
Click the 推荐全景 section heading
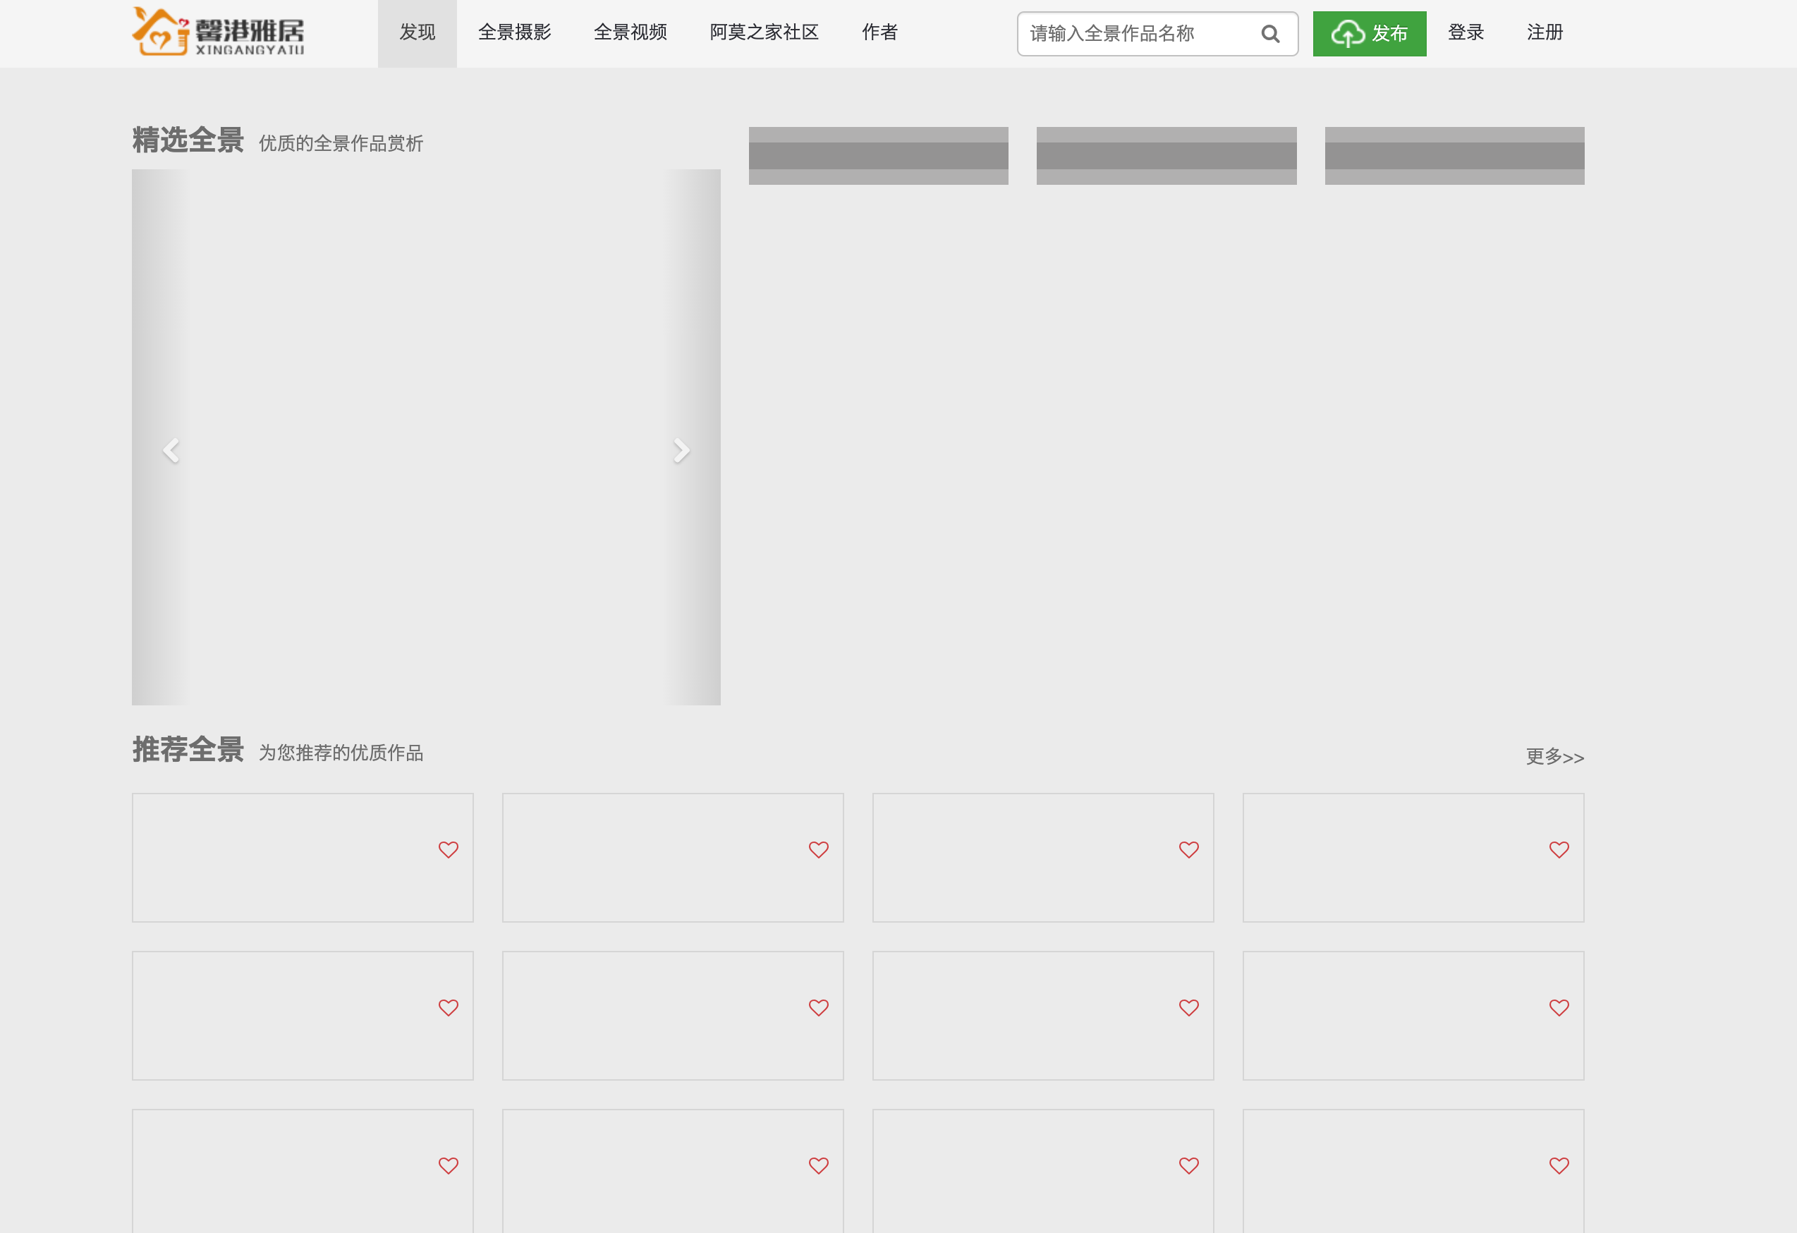click(x=188, y=751)
